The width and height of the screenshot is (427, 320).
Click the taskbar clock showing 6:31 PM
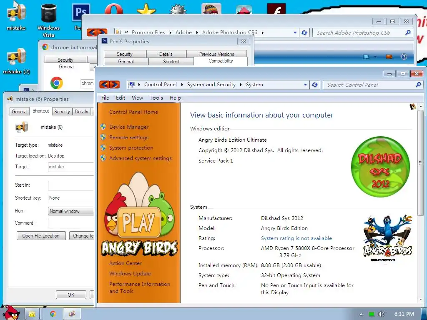(x=404, y=314)
